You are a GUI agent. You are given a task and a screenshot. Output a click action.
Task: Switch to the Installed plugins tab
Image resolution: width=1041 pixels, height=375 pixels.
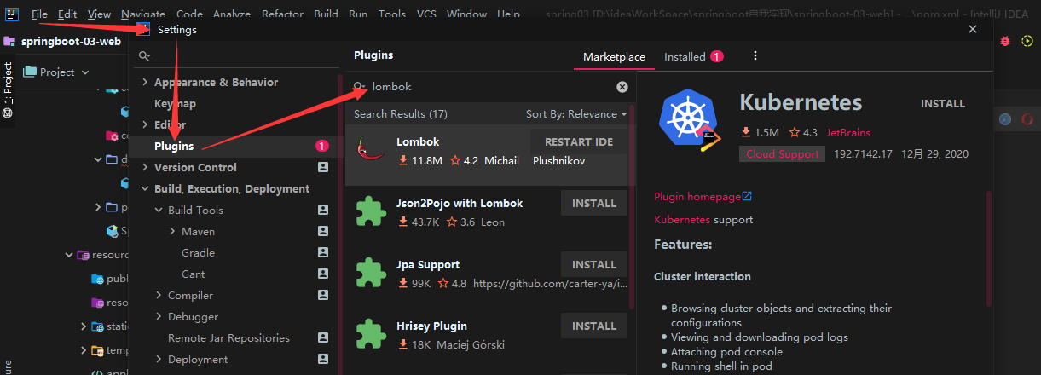click(685, 57)
